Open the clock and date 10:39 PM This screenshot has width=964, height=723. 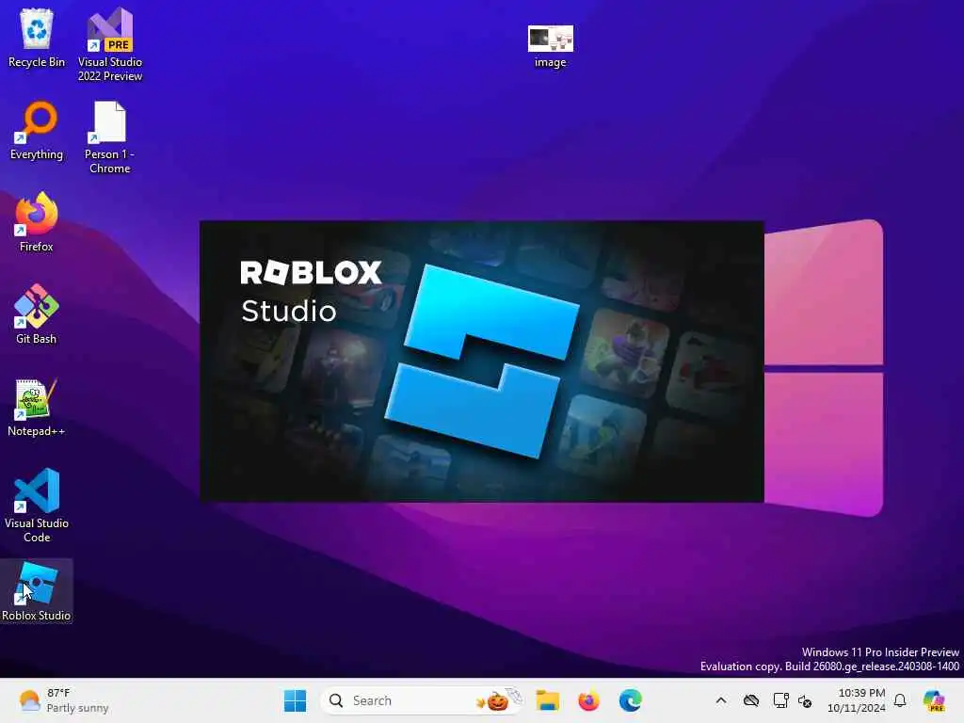(x=857, y=700)
